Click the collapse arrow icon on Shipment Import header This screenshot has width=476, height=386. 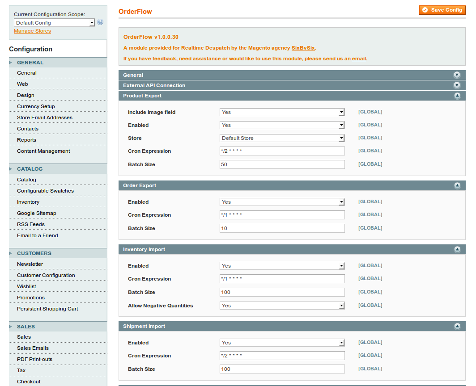coord(457,326)
